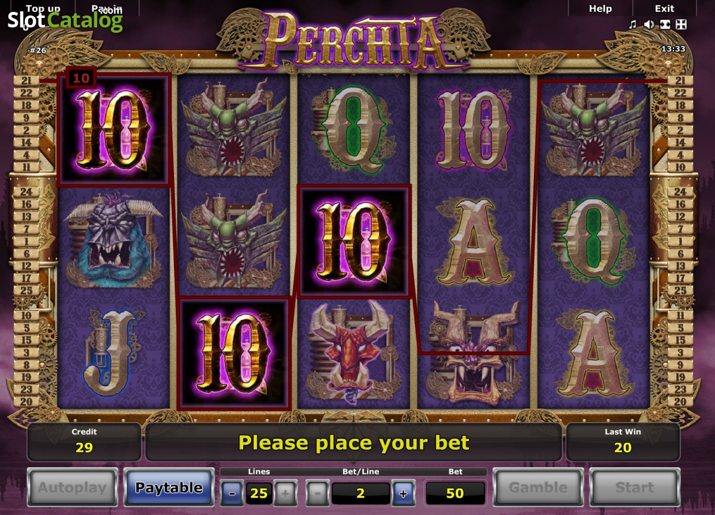Raise Bet/Line using its plus button

click(x=403, y=493)
